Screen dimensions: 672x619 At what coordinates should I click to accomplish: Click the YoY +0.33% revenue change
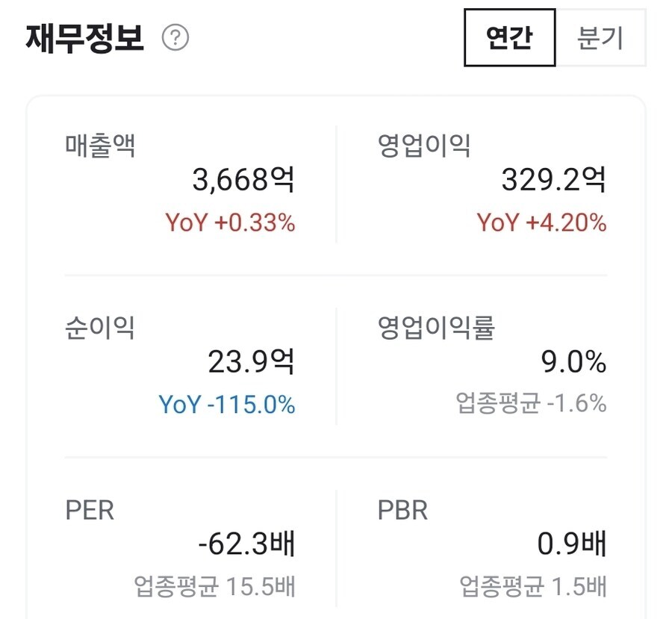[230, 223]
